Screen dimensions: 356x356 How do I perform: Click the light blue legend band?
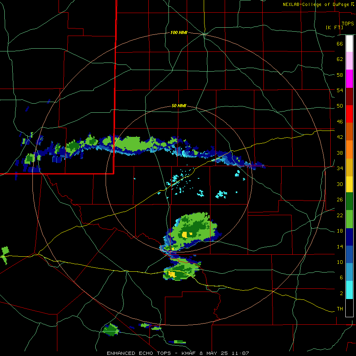click(x=349, y=272)
